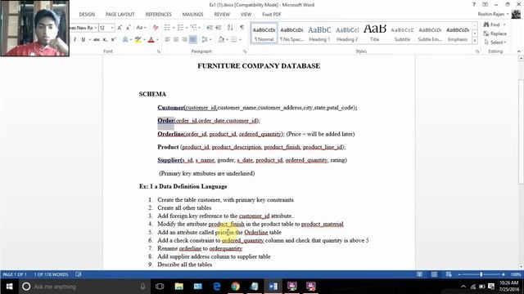
Task: Toggle justify alignment
Action: tap(193, 39)
